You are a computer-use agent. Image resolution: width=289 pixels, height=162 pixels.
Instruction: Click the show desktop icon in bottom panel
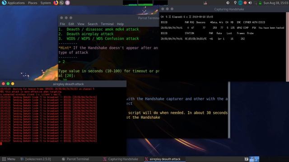tap(246, 159)
